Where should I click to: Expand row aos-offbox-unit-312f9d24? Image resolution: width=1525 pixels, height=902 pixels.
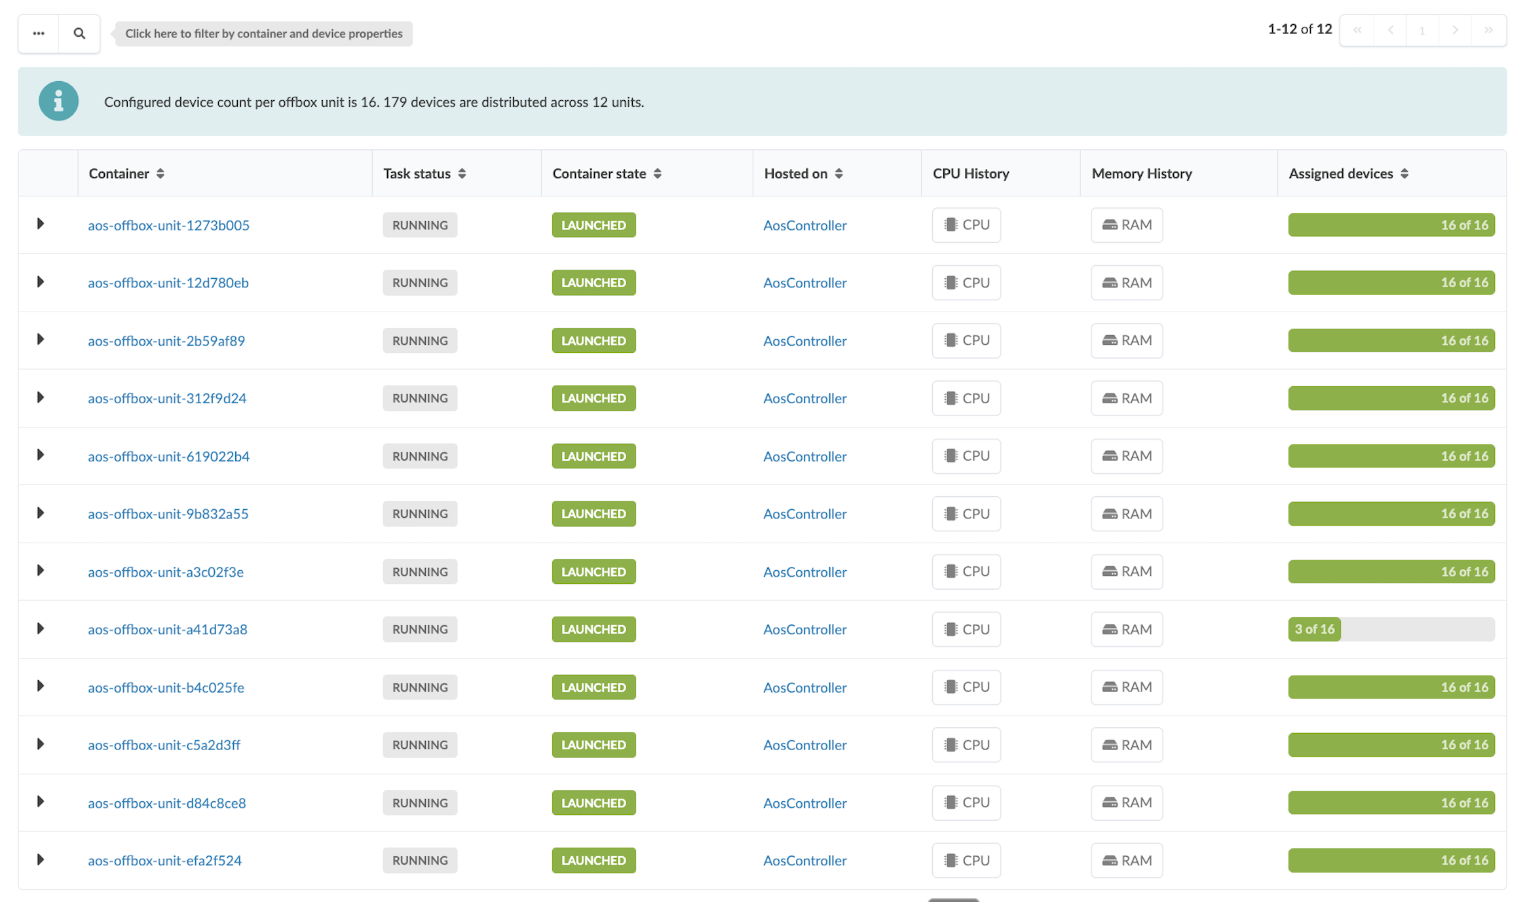40,397
